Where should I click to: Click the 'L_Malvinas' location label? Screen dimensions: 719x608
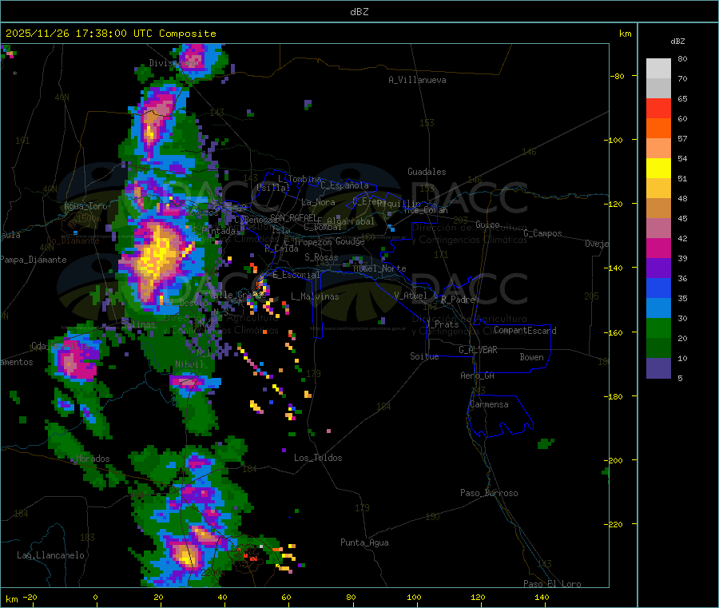point(315,296)
